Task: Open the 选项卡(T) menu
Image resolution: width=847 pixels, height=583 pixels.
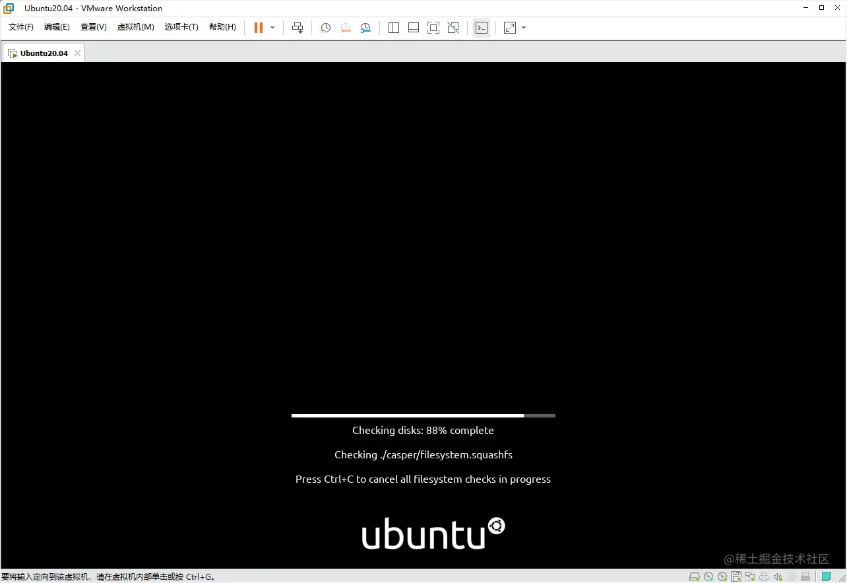Action: (181, 27)
